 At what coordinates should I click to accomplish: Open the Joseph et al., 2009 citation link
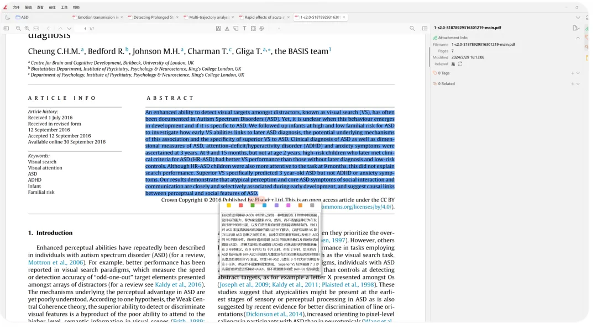(243, 284)
